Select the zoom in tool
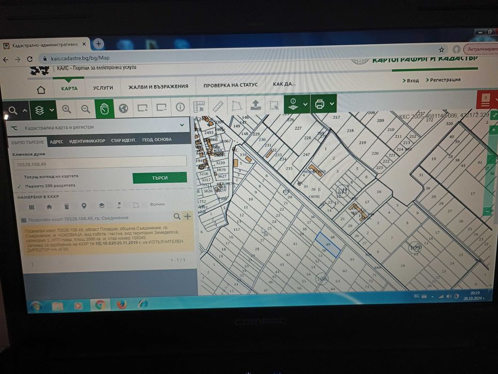Screen dimensions: 498x374 tap(66, 109)
